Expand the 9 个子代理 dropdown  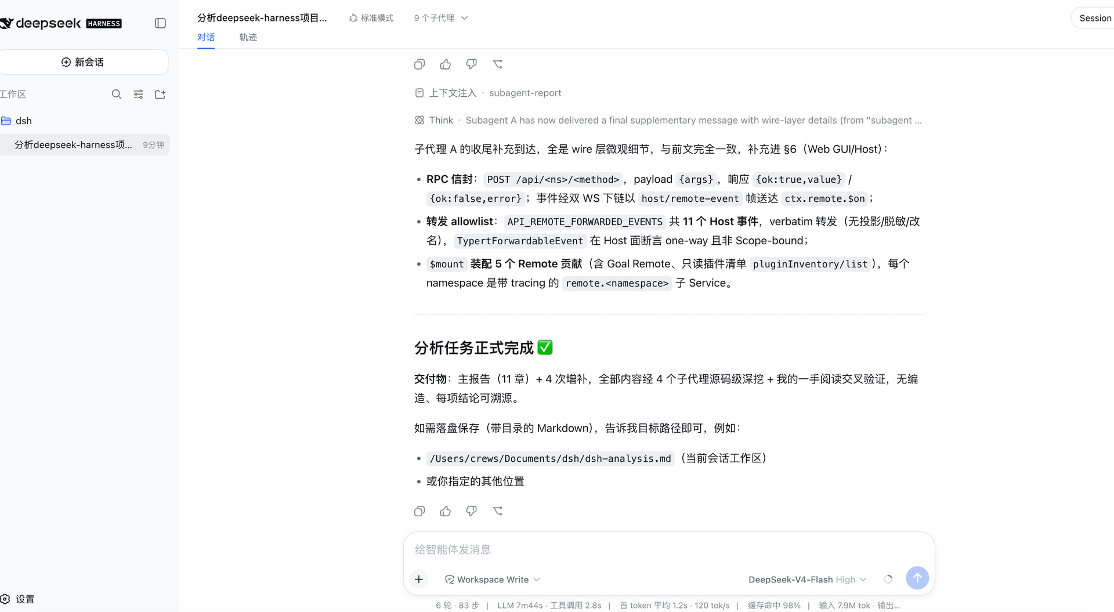pos(441,18)
